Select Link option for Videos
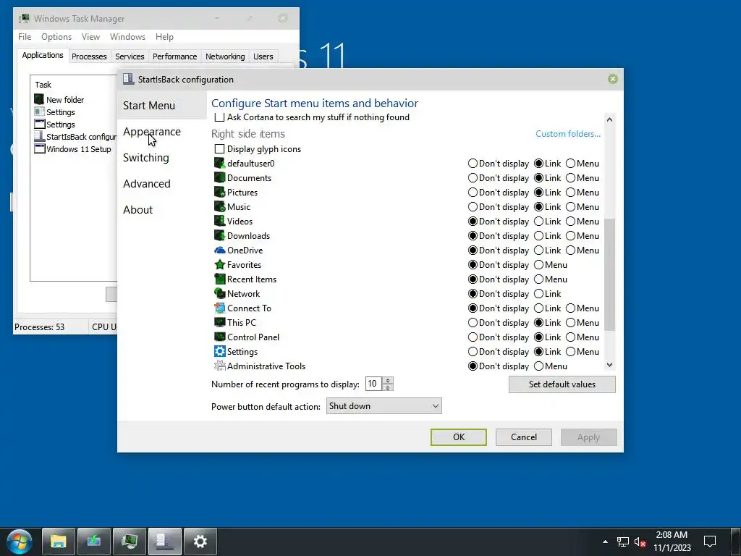The height and width of the screenshot is (556, 741). tap(538, 222)
